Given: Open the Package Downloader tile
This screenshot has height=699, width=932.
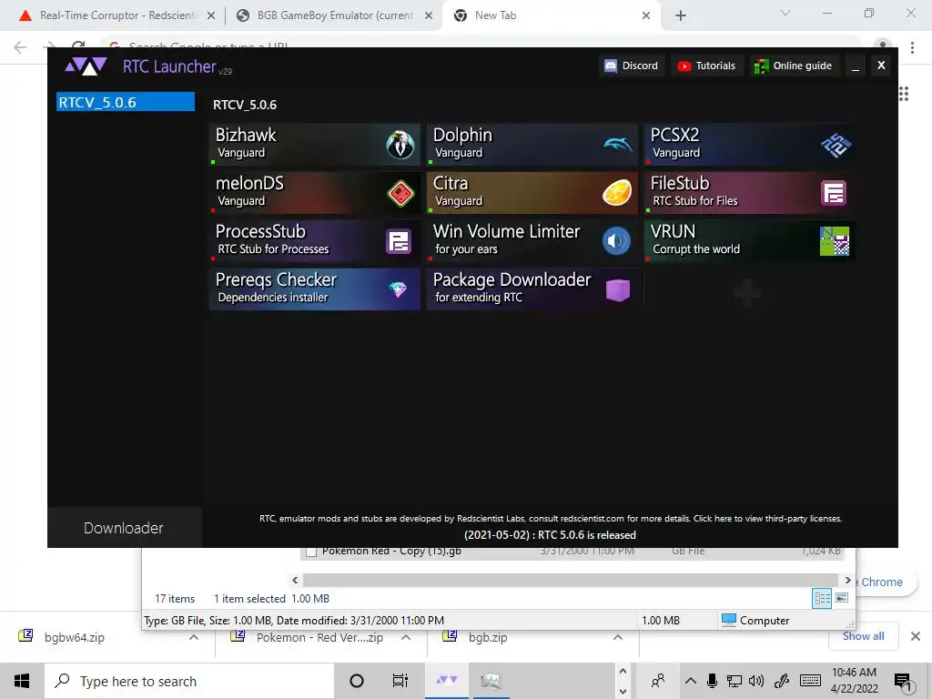Looking at the screenshot, I should (532, 289).
